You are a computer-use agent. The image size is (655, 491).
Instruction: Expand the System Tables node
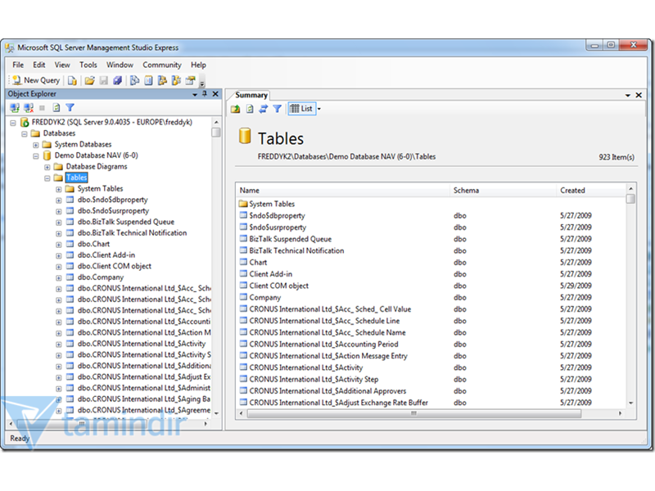pyautogui.click(x=57, y=188)
